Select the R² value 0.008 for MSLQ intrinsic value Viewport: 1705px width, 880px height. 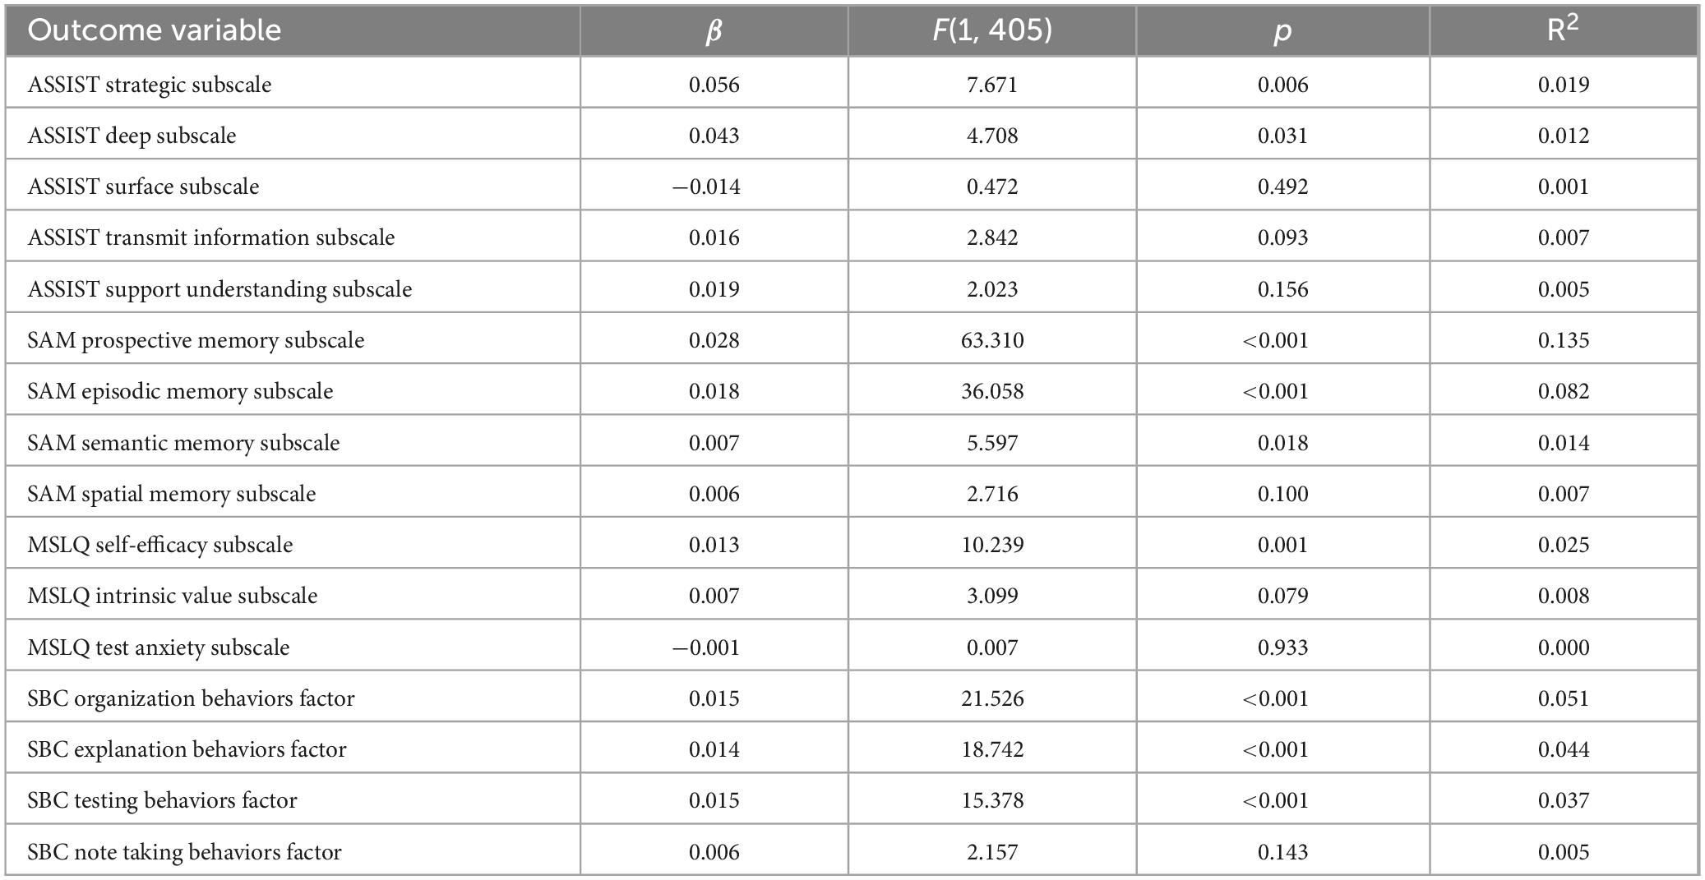(x=1564, y=596)
